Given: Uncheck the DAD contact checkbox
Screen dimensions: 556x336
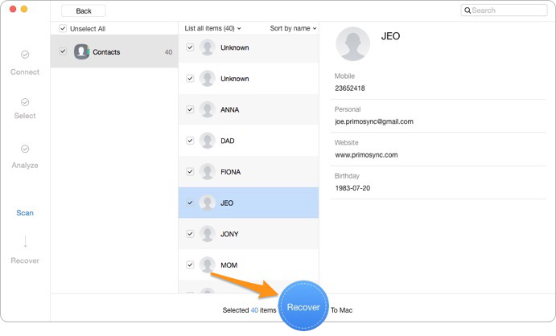Looking at the screenshot, I should (x=190, y=141).
